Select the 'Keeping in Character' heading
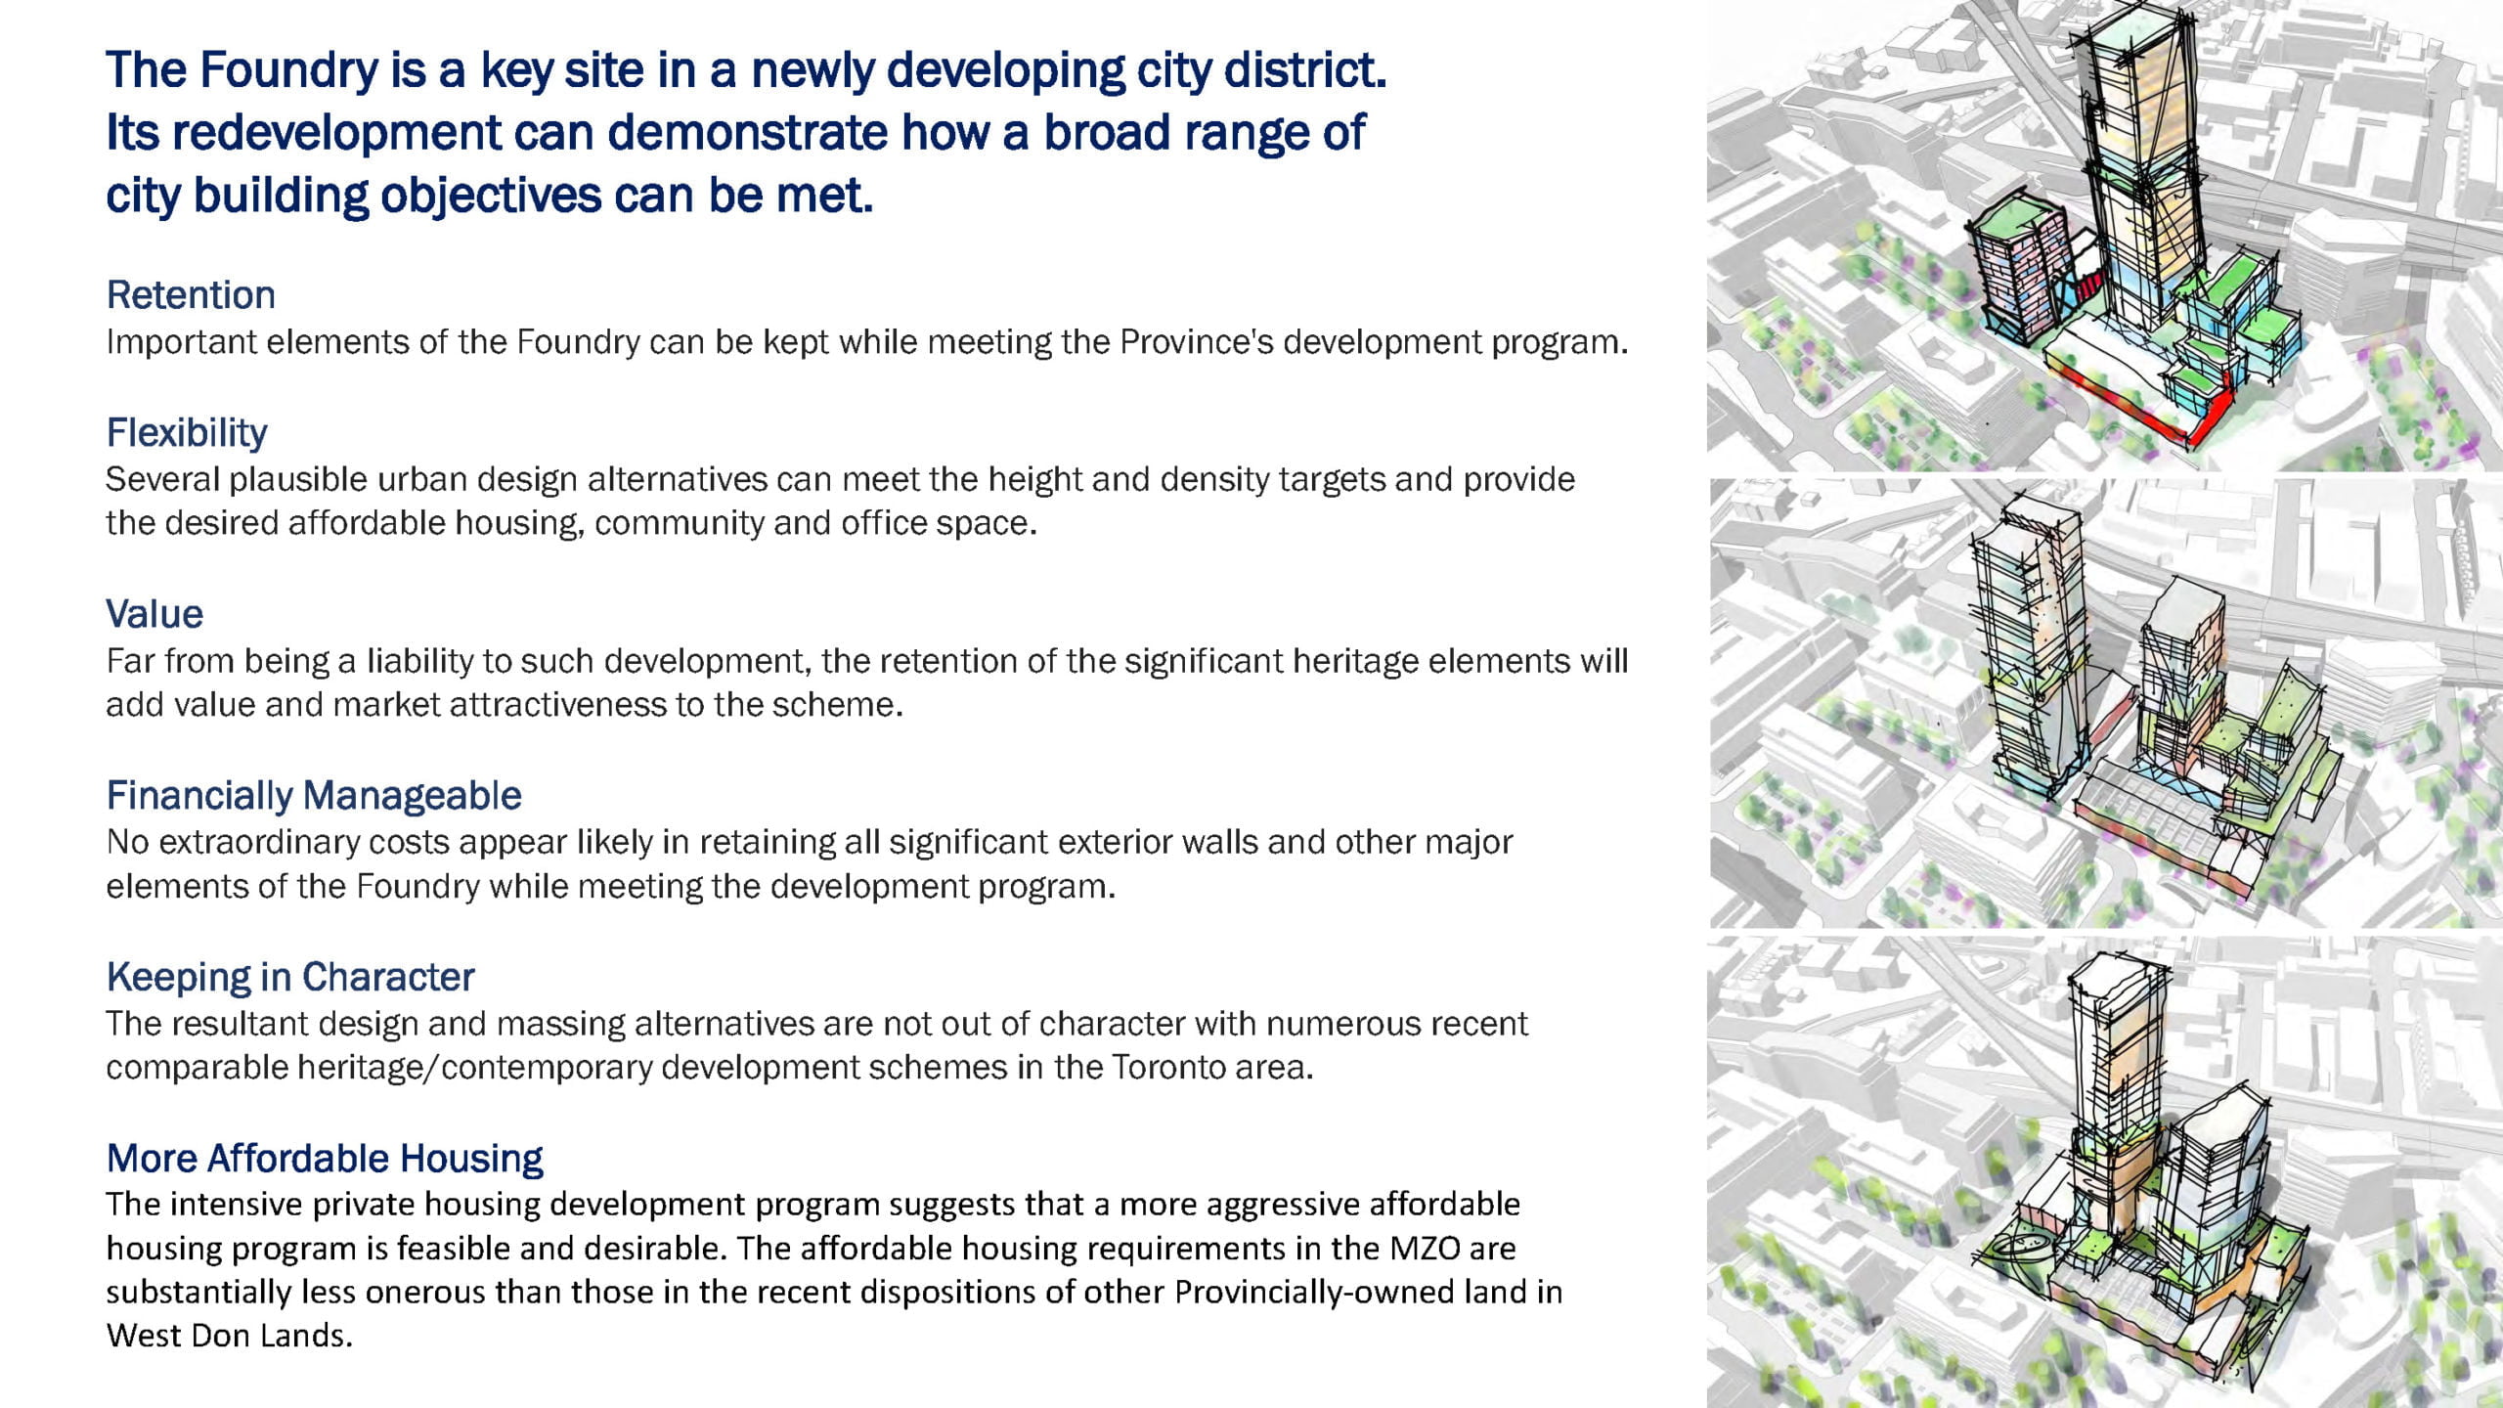 point(290,977)
